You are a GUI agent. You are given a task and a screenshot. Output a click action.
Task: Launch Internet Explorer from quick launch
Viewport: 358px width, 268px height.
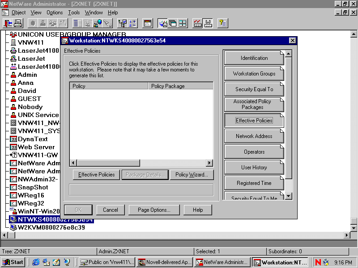click(36, 262)
